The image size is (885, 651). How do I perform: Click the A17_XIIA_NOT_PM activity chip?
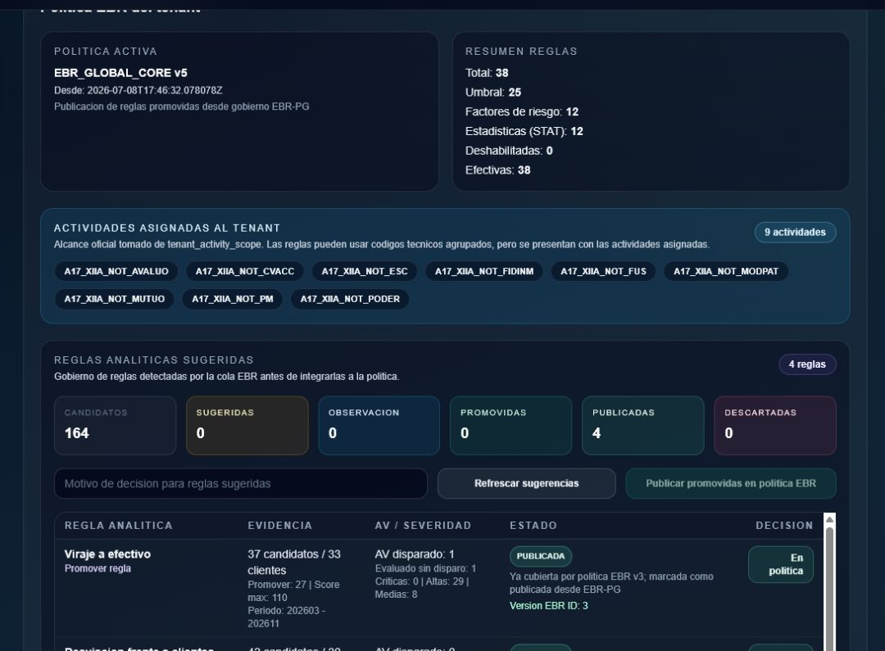tap(233, 299)
